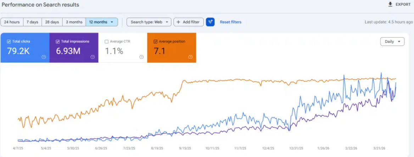Click the 11/7/25 date axis label
Screen dimensions: 414x157
point(240,149)
